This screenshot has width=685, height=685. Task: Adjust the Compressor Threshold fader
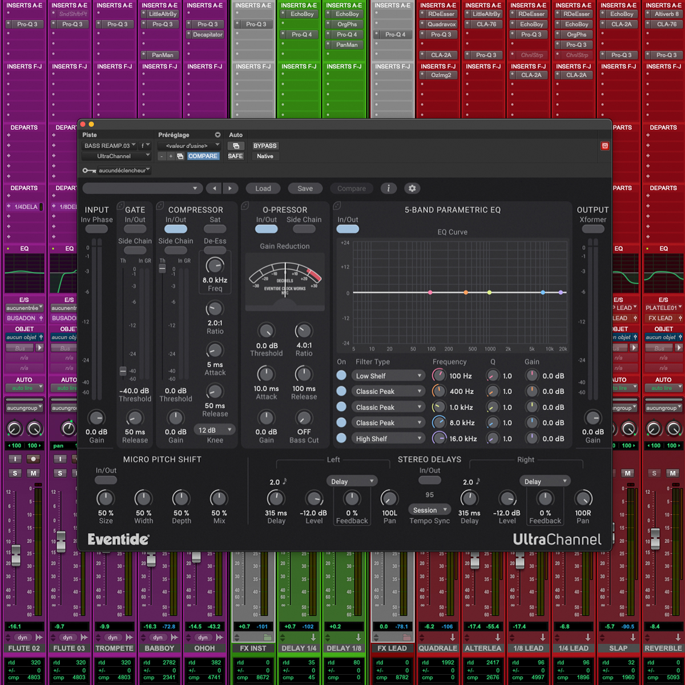point(162,268)
